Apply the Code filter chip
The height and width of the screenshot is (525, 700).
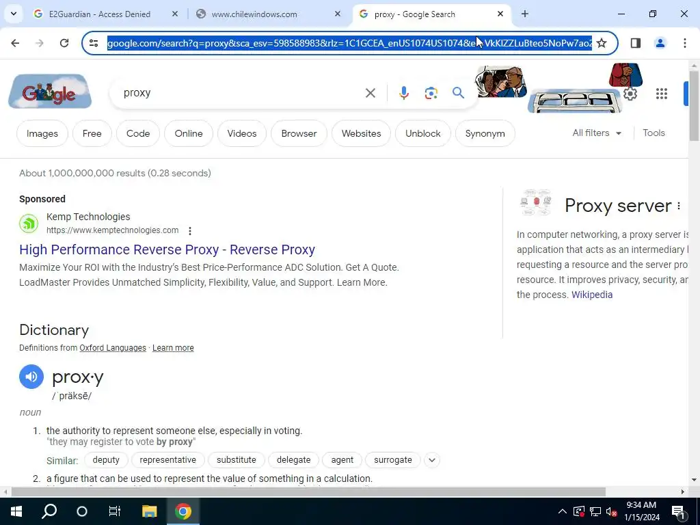click(x=138, y=133)
